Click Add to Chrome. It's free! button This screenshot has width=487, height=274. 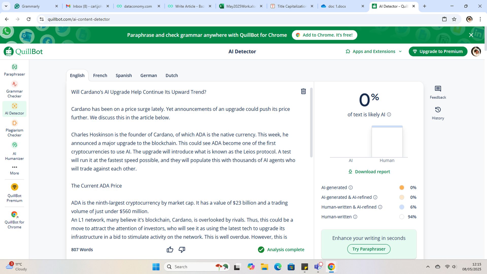[324, 35]
